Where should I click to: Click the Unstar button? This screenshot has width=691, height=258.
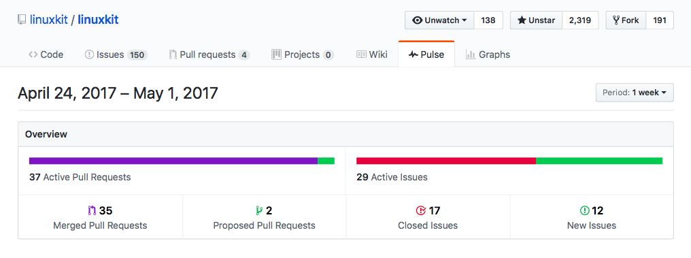537,20
